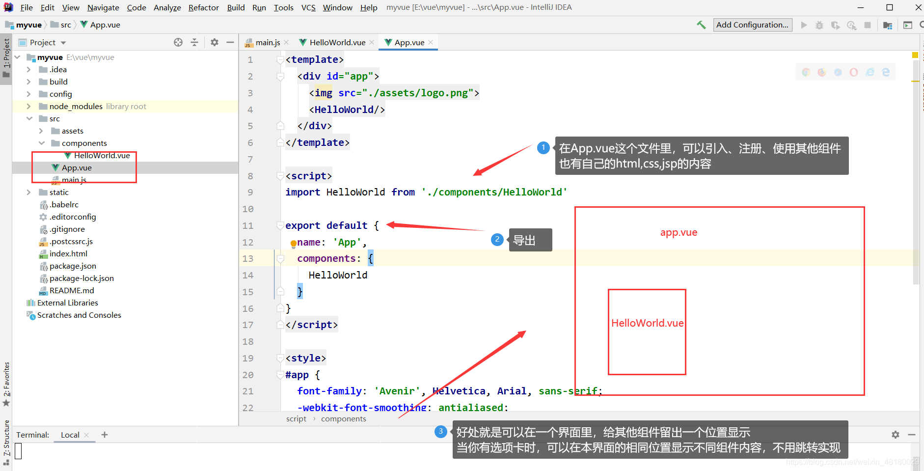This screenshot has width=924, height=471.
Task: Click the components breadcrumb below editor
Action: pos(343,418)
